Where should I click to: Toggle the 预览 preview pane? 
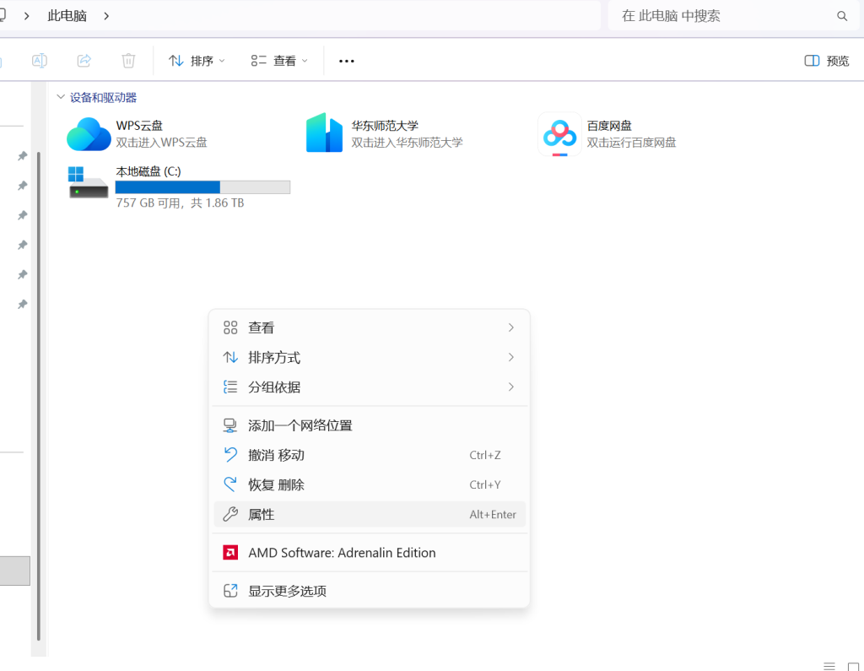827,61
